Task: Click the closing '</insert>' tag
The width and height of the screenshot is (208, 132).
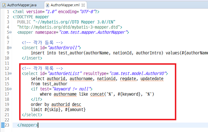Action: click(x=32, y=58)
